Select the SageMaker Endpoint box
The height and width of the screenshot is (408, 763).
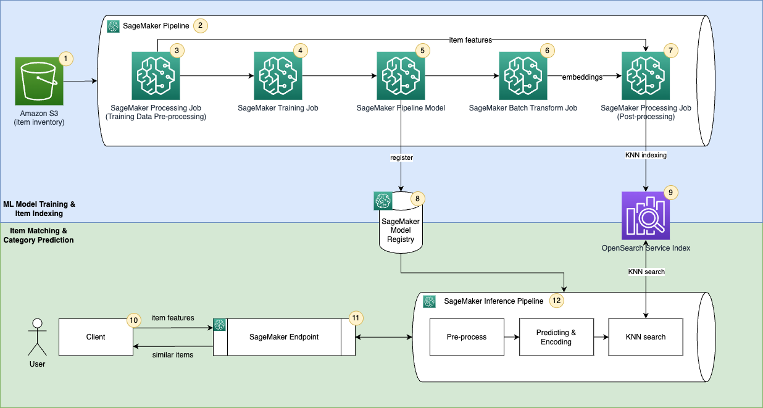[285, 337]
